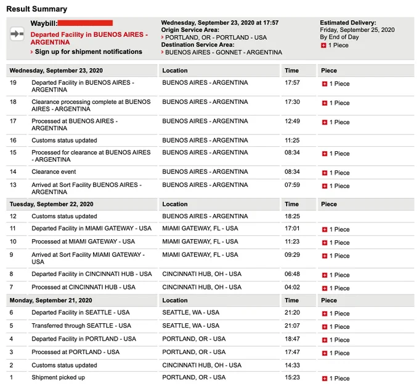
Task: Expand piece icon for Processed at MIAMI GATEWAY row
Action: [x=324, y=243]
